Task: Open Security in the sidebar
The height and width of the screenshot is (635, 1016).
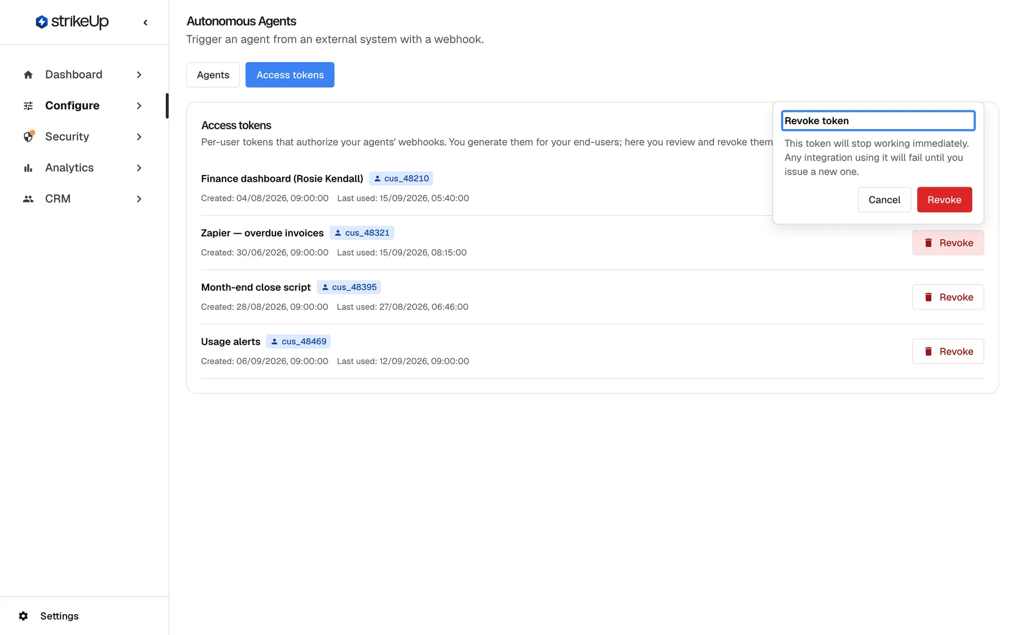Action: (x=84, y=137)
